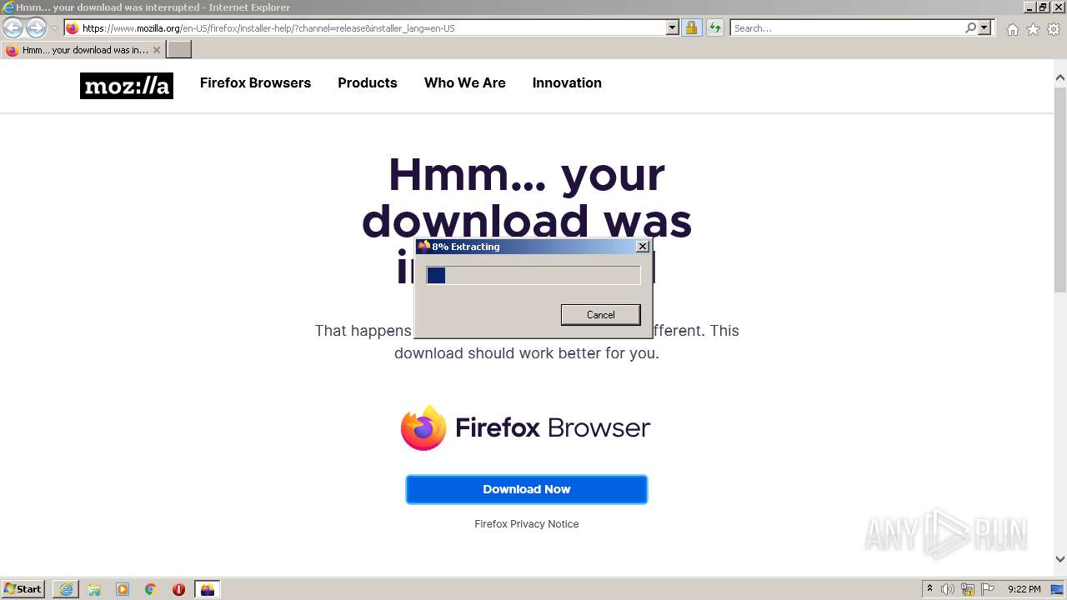Click Cancel in the Extracting dialog

click(601, 315)
